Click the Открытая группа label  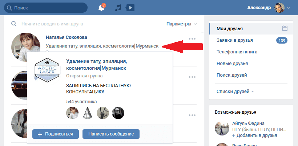84,76
